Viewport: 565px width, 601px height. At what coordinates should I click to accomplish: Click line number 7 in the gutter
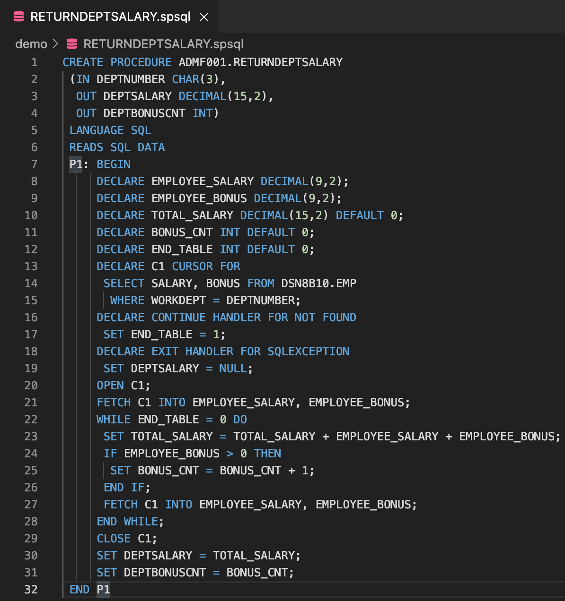pyautogui.click(x=34, y=164)
